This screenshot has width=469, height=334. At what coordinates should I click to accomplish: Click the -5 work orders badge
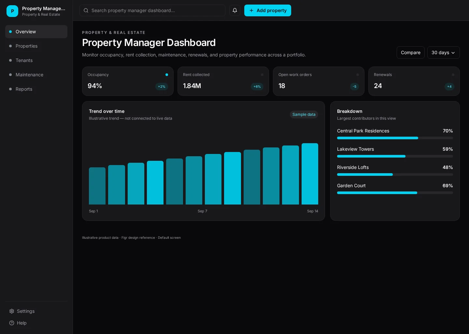[354, 86]
